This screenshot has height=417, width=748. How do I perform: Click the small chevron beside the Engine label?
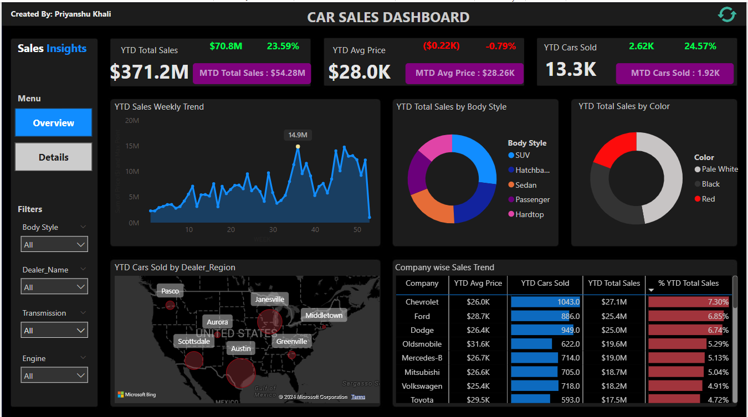click(83, 358)
